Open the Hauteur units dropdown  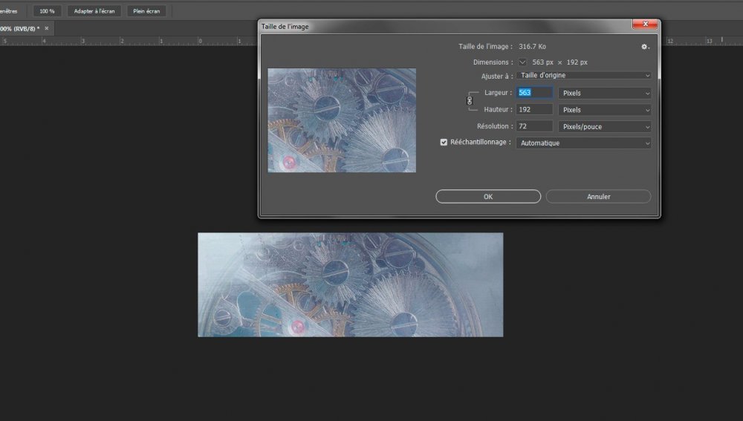pos(605,110)
